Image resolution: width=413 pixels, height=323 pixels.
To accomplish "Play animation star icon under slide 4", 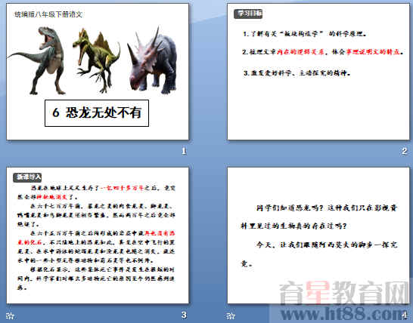I will pyautogui.click(x=231, y=315).
